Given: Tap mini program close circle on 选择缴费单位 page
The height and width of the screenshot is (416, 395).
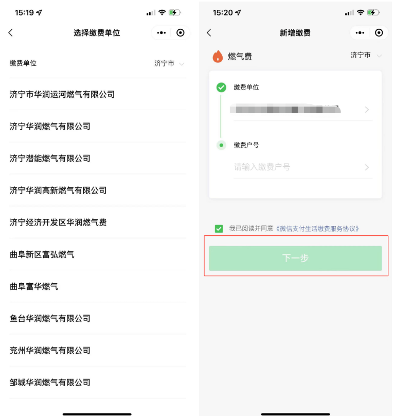Looking at the screenshot, I should (180, 32).
